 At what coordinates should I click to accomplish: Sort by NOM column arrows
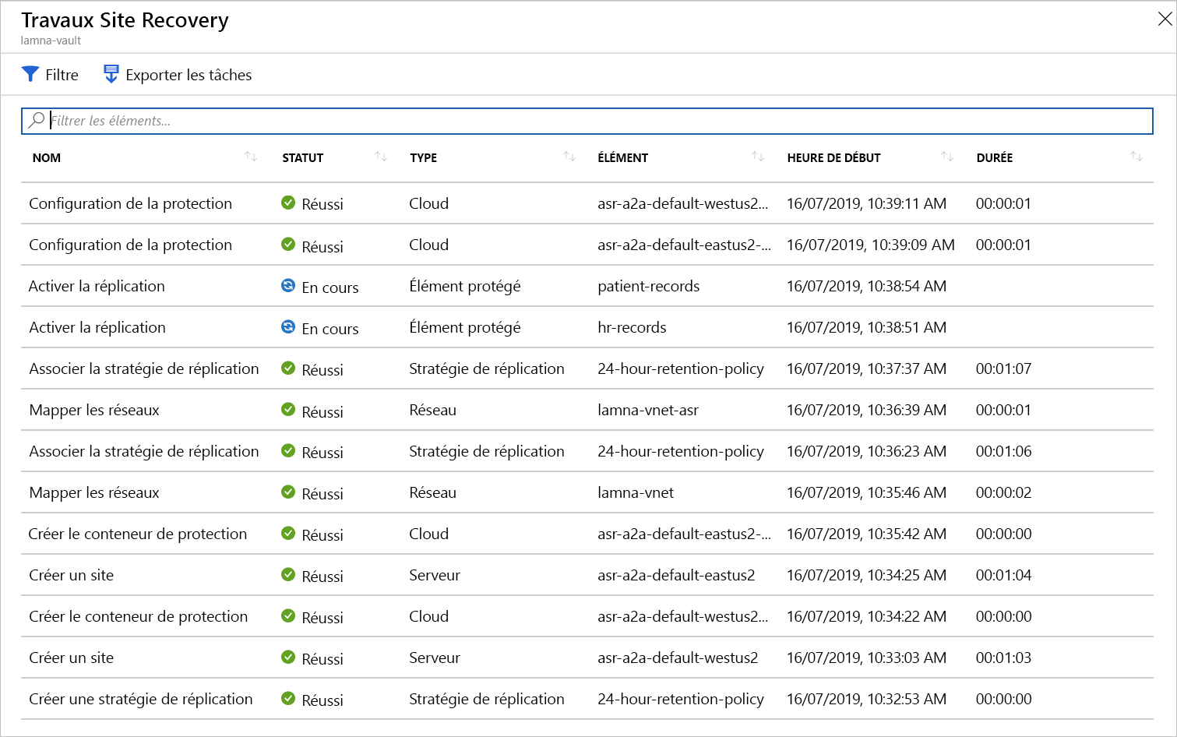[251, 157]
